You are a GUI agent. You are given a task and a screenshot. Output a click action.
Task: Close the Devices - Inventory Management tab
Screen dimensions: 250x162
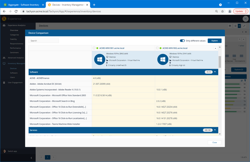[87, 5]
